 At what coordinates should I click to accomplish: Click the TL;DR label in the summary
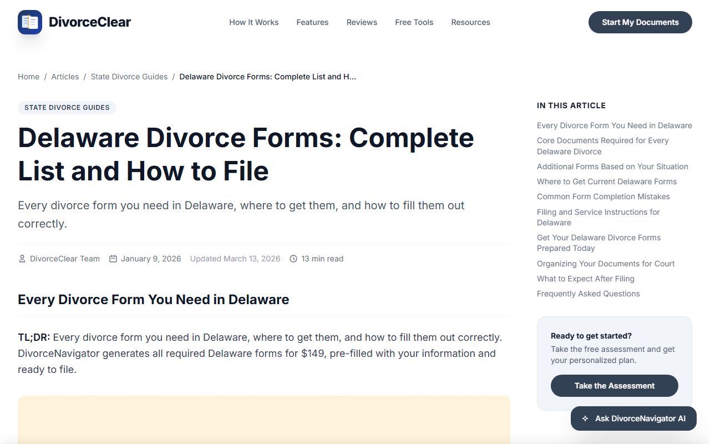pos(34,337)
